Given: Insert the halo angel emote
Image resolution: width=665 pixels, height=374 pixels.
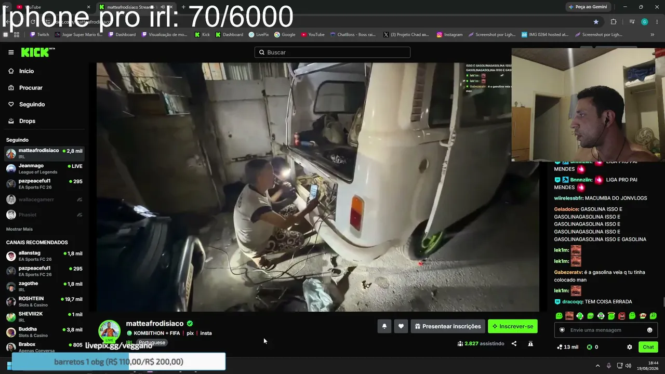Looking at the screenshot, I should [611, 316].
